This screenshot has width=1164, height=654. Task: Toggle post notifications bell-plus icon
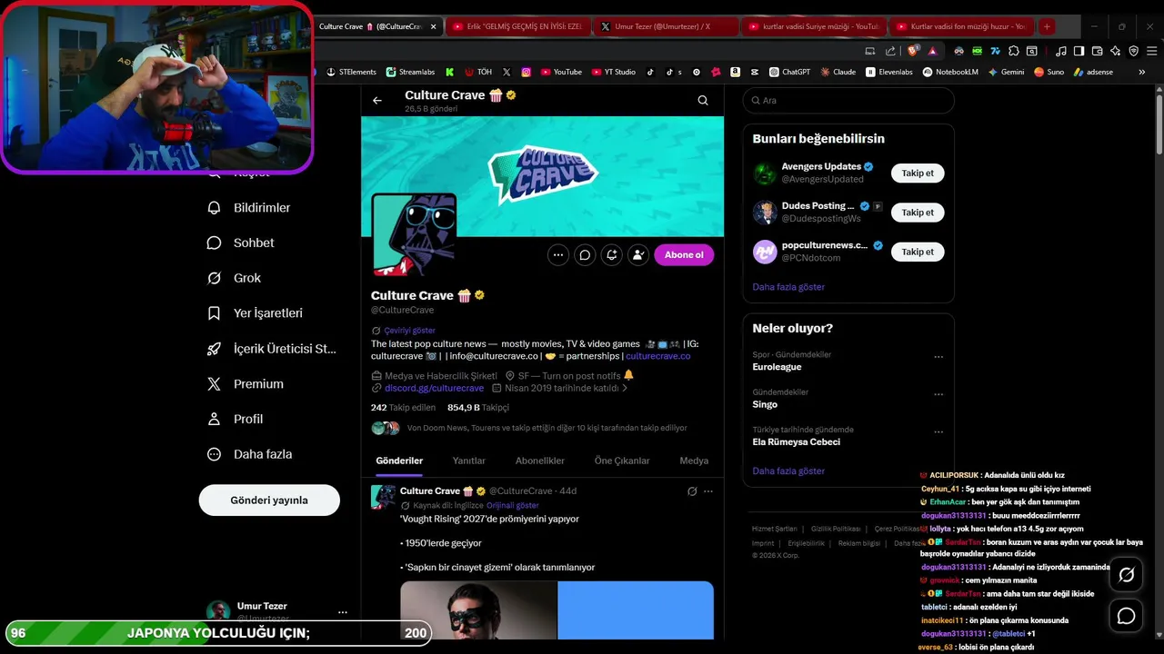[612, 255]
